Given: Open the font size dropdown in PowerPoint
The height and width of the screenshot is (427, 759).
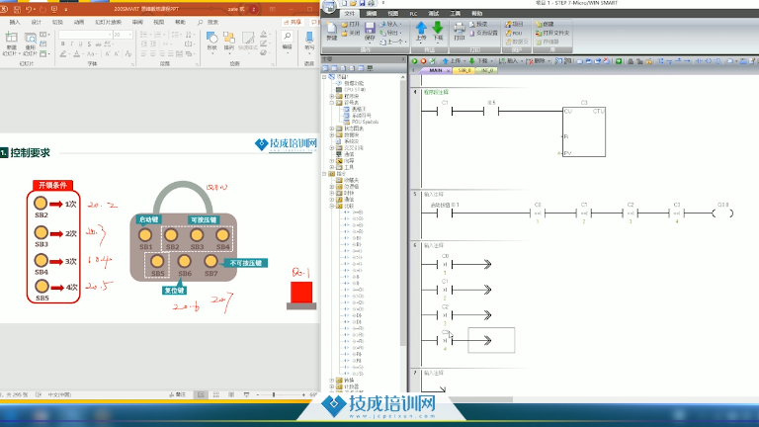Looking at the screenshot, I should (120, 35).
